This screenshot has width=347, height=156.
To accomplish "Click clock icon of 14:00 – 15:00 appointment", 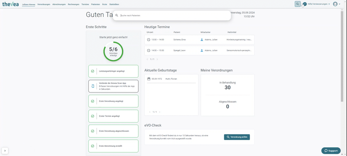I will (x=148, y=50).
